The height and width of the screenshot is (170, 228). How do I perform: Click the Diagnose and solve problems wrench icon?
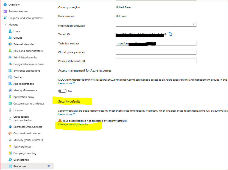(5, 18)
